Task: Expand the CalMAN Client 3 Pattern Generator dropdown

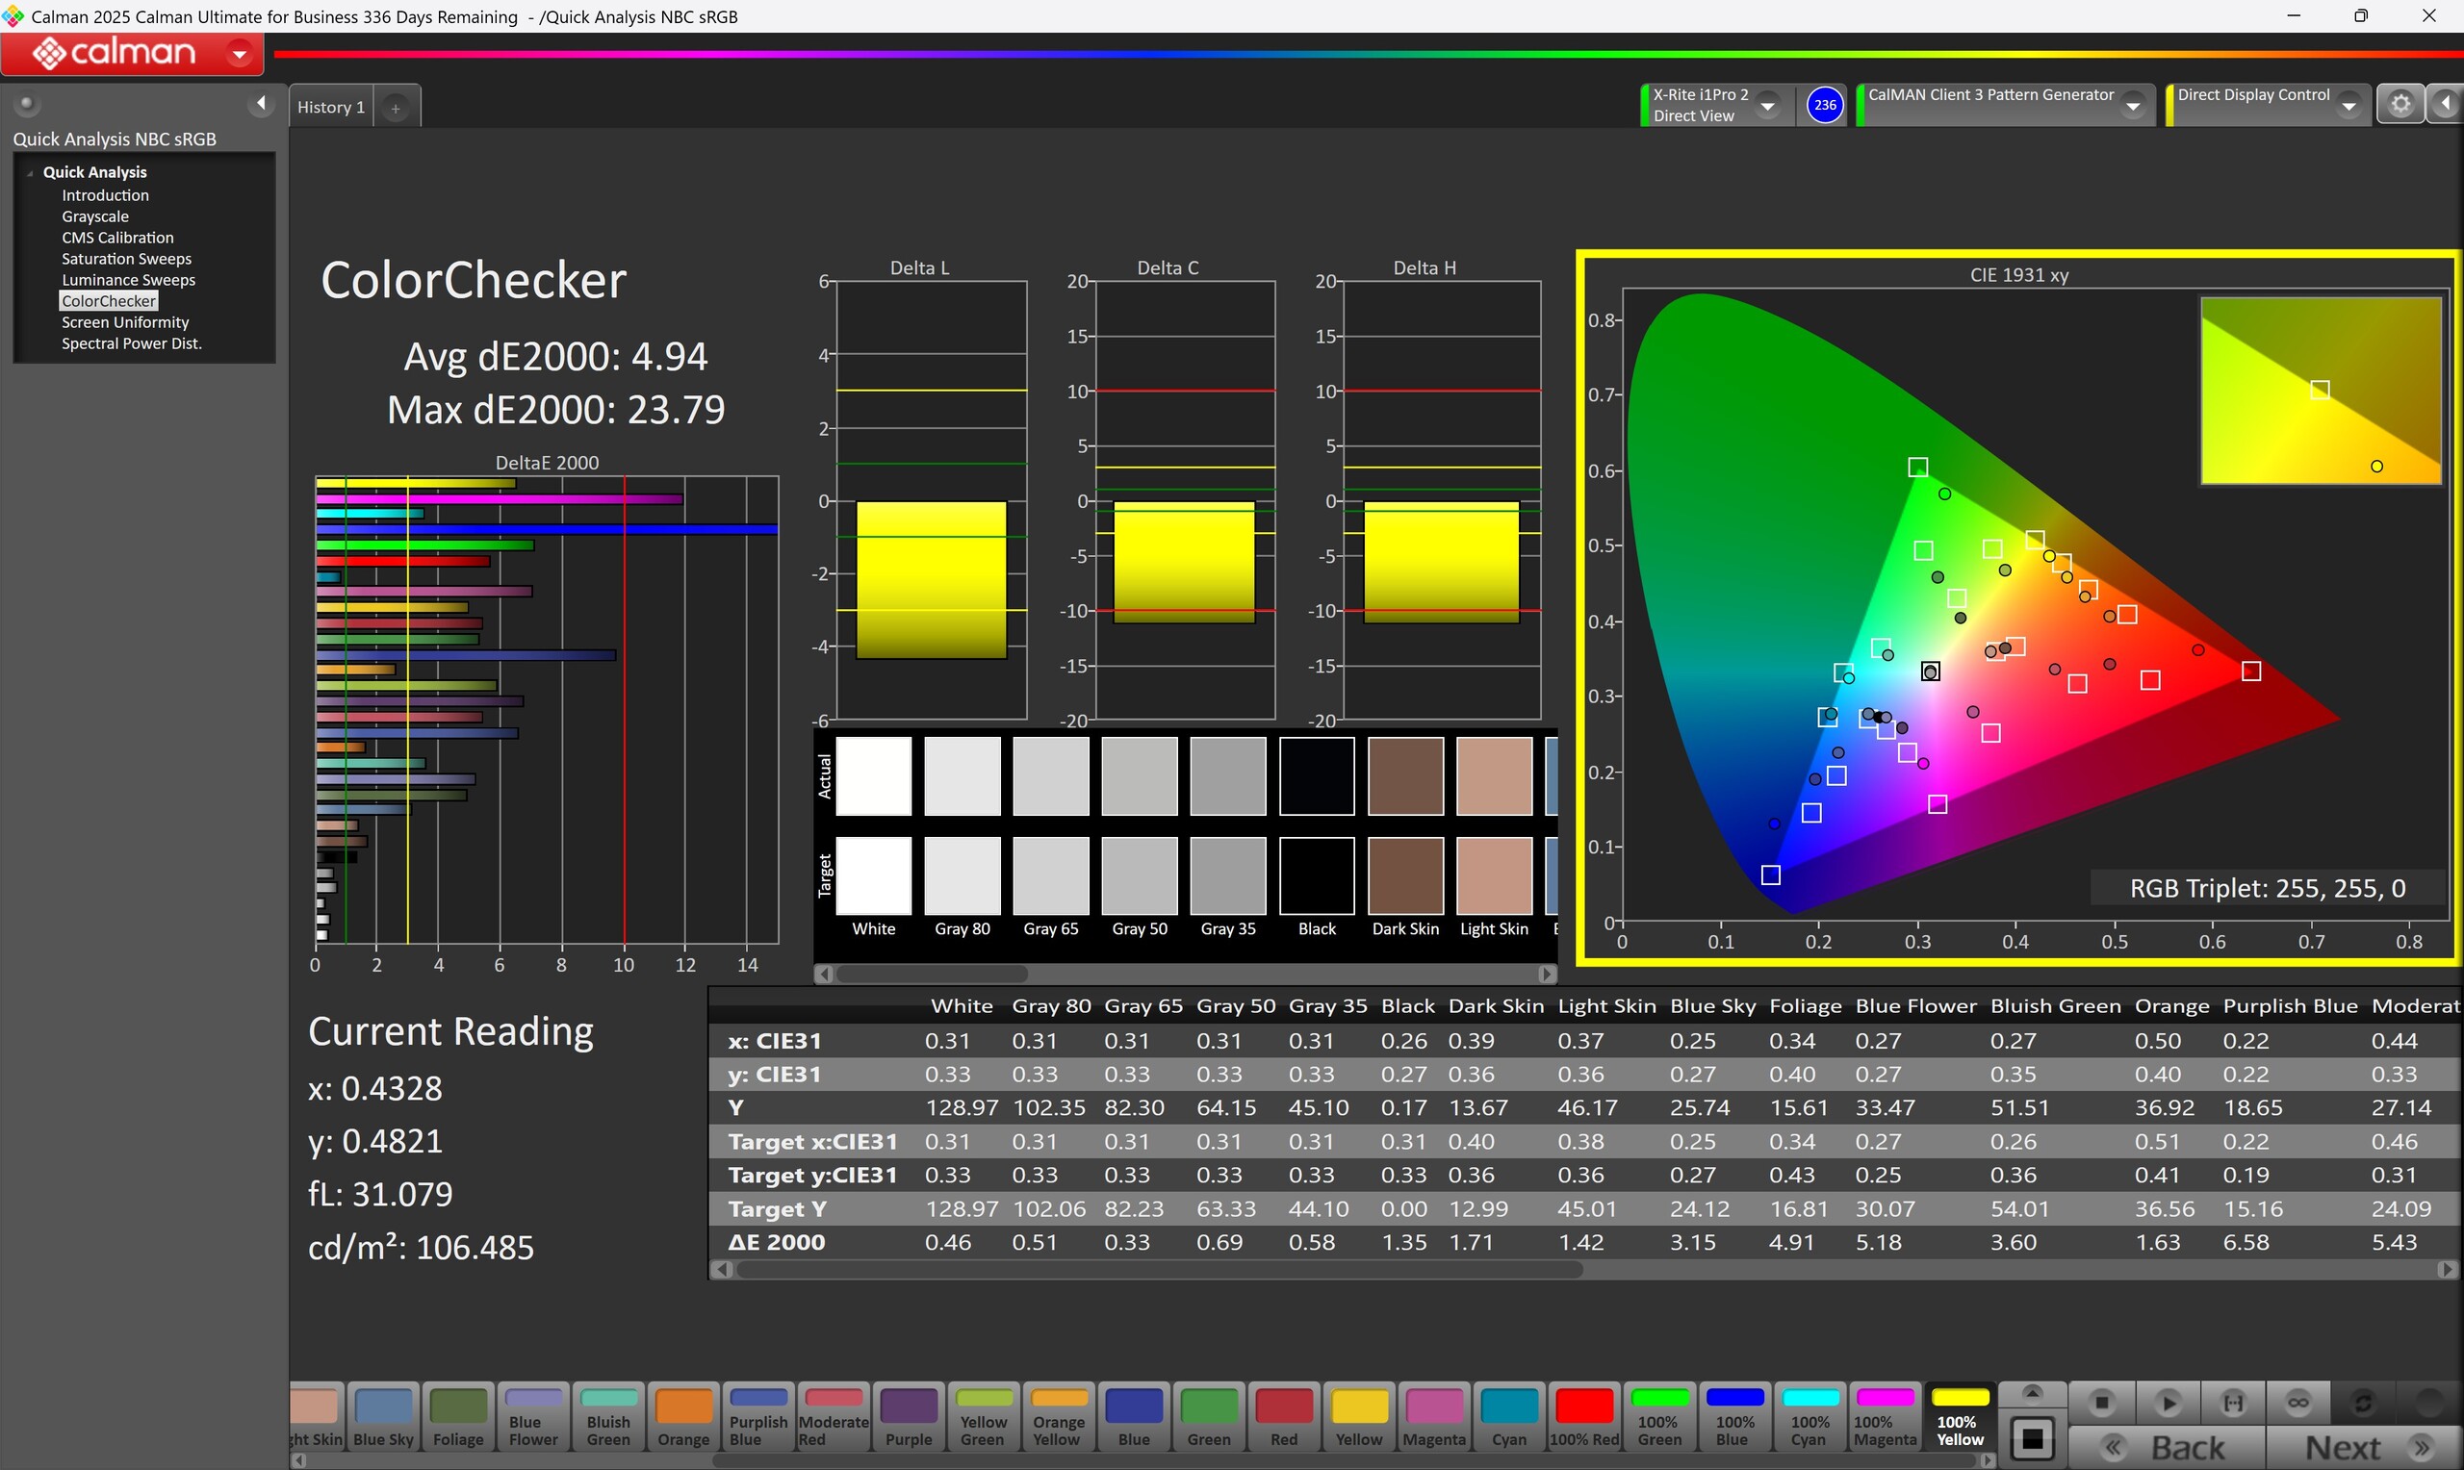Action: coord(2134,105)
